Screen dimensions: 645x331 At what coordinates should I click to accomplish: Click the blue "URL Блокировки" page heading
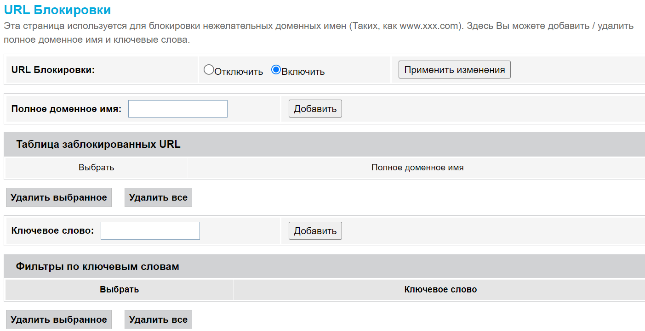[x=57, y=10]
